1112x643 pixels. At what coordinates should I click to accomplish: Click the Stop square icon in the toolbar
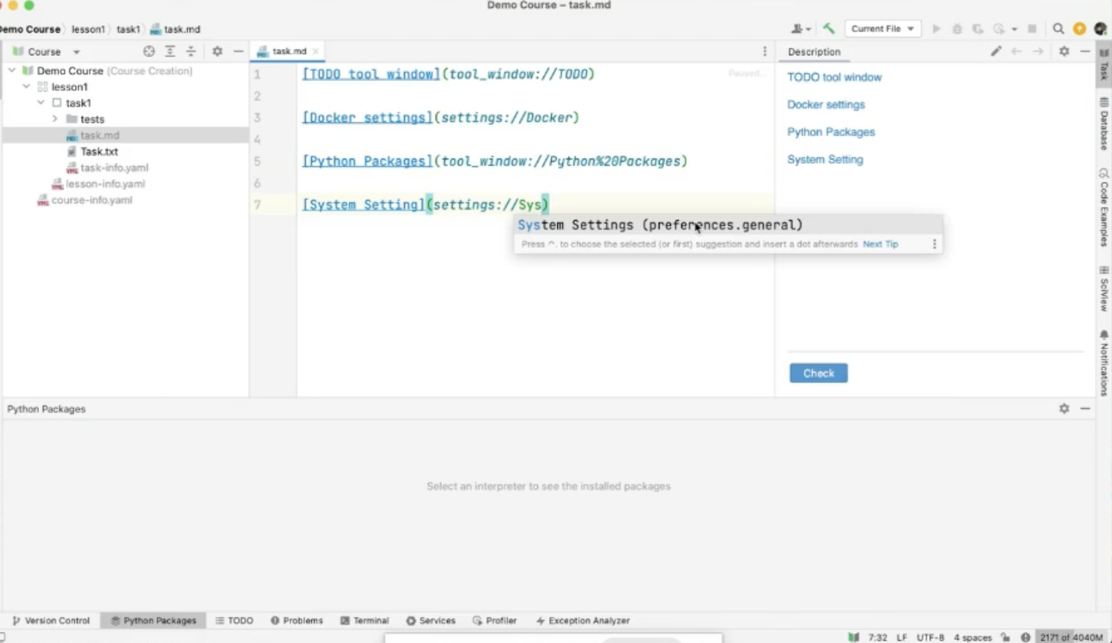1032,29
